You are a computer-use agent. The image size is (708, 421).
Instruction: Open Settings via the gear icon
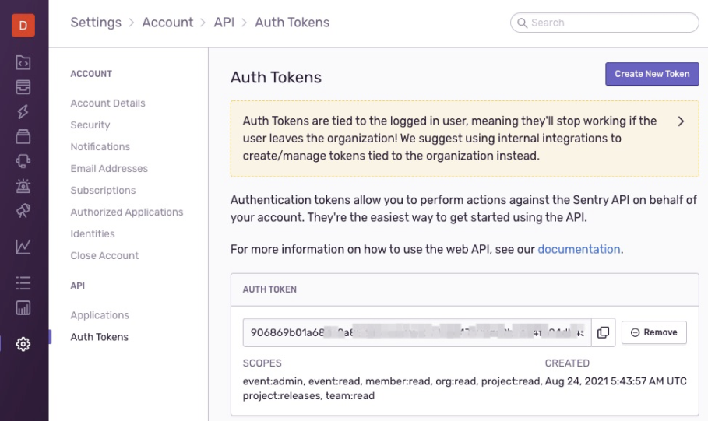pyautogui.click(x=23, y=344)
